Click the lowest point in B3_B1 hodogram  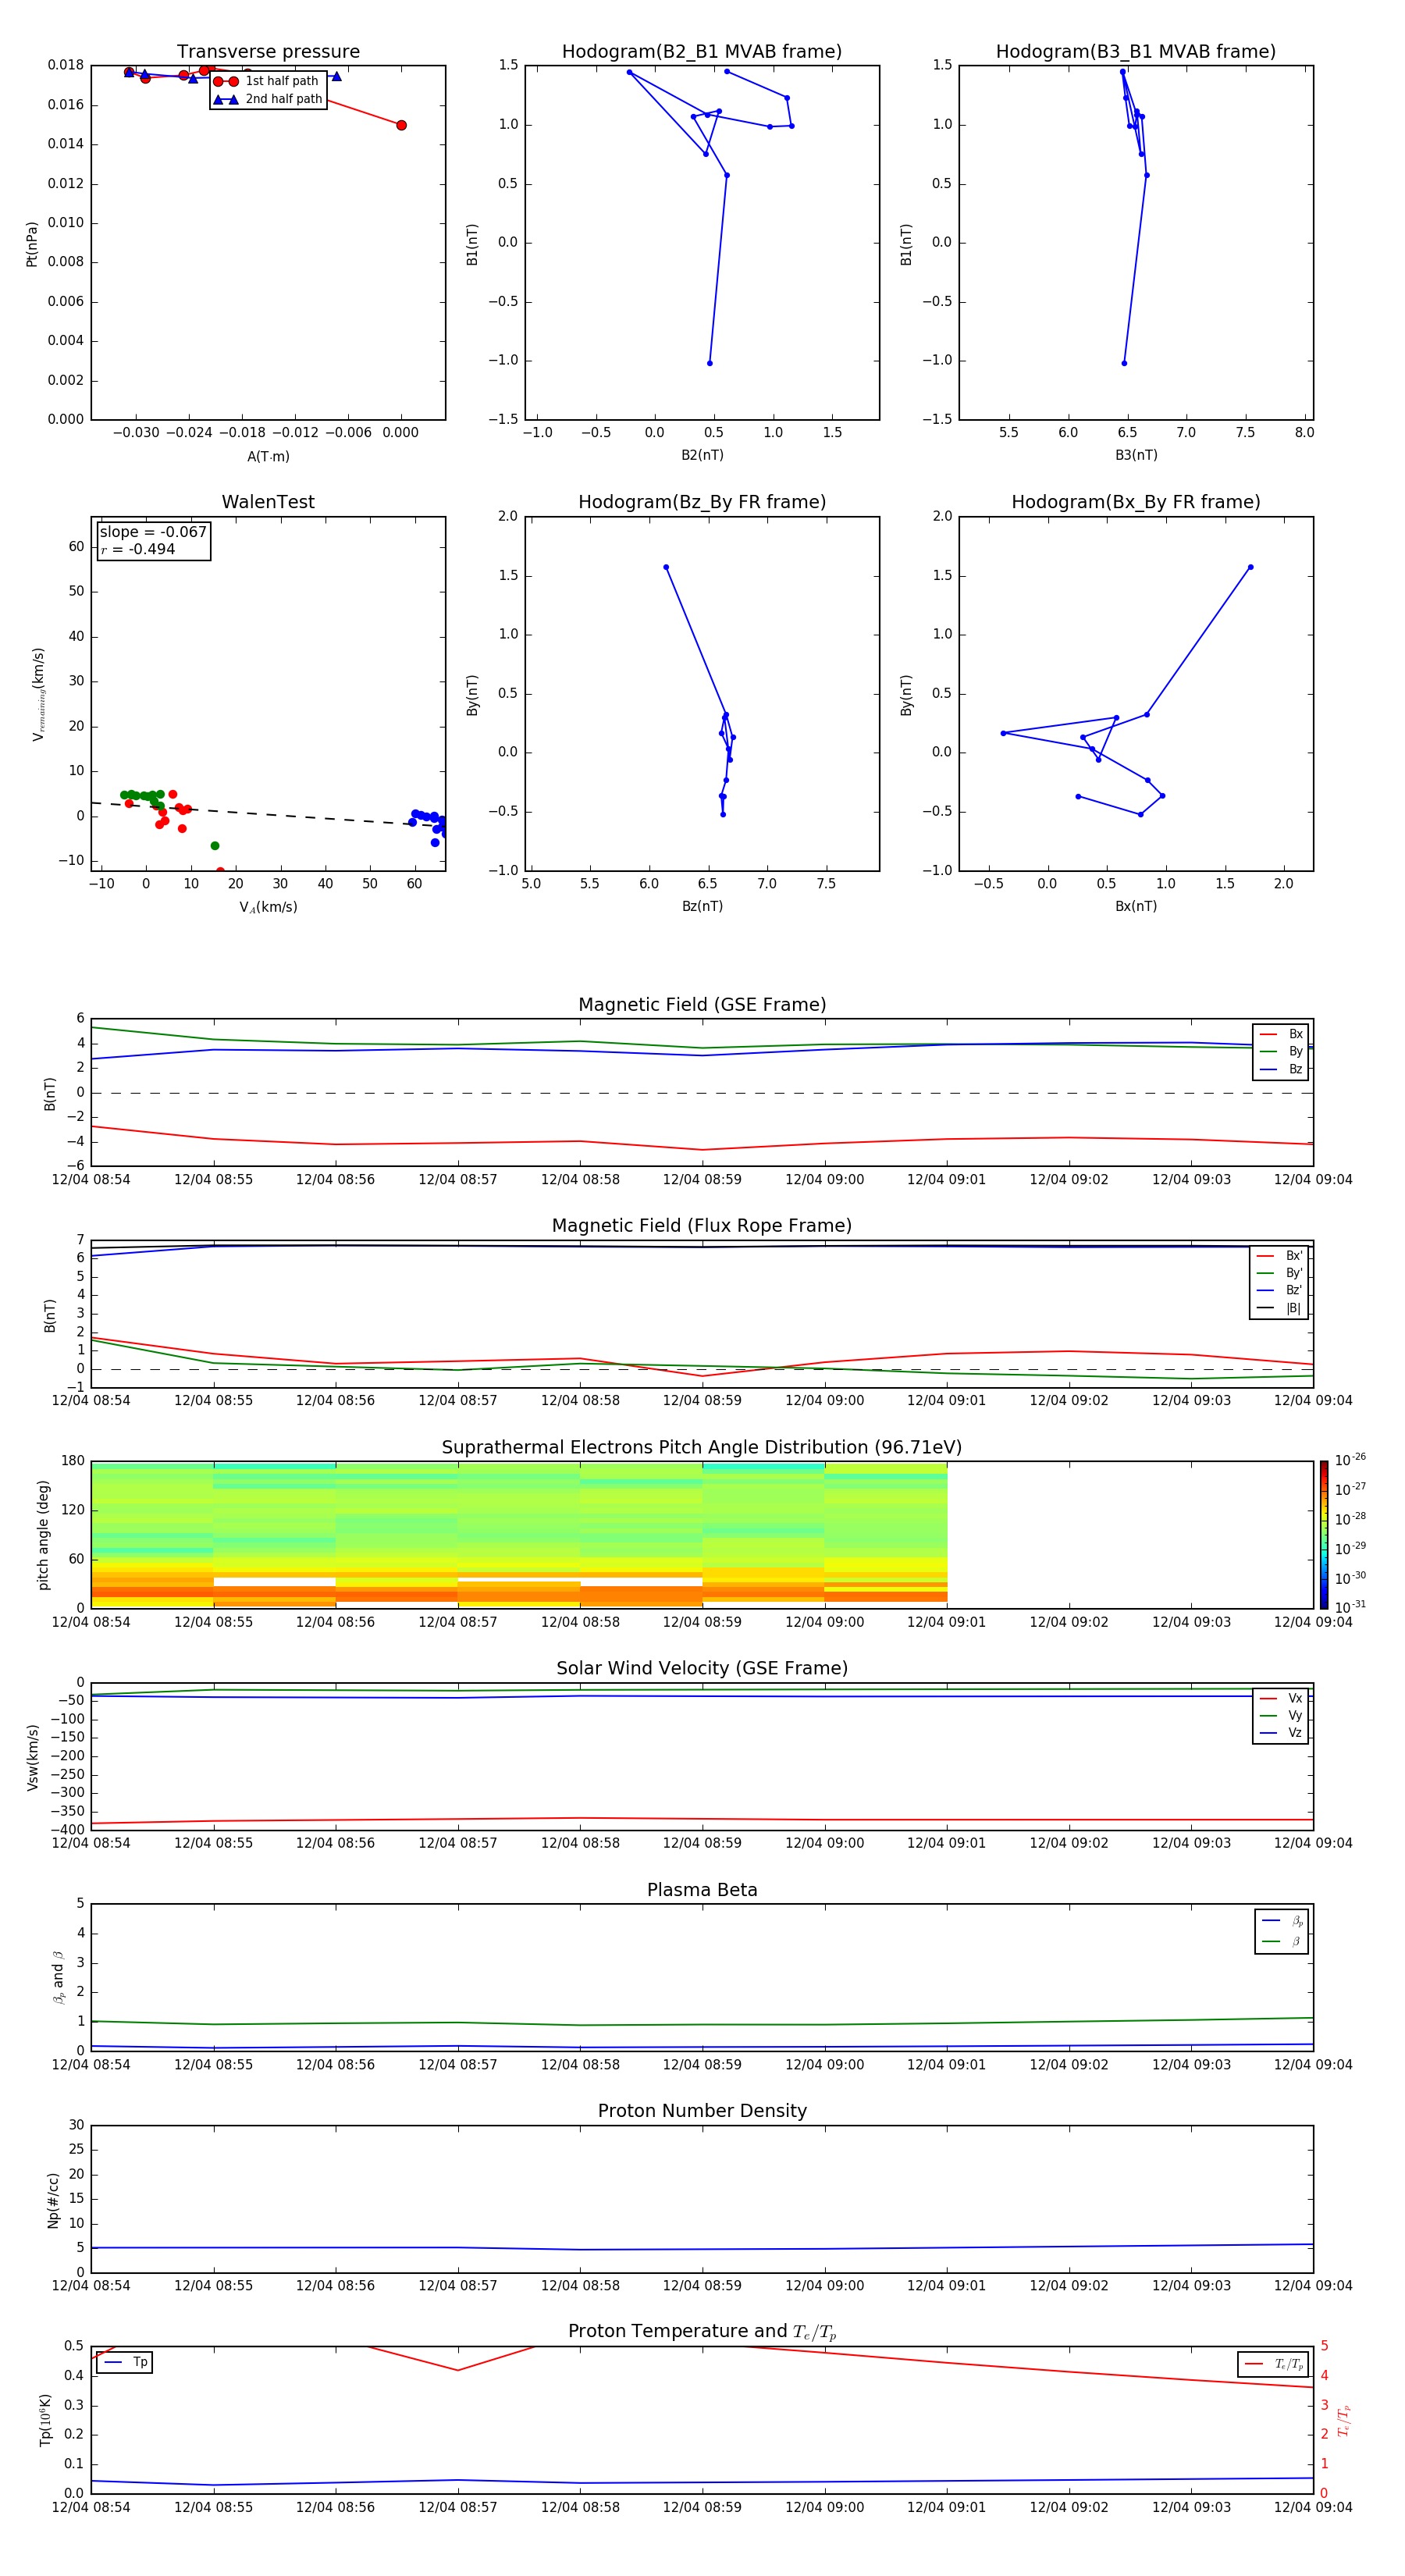[x=1124, y=363]
